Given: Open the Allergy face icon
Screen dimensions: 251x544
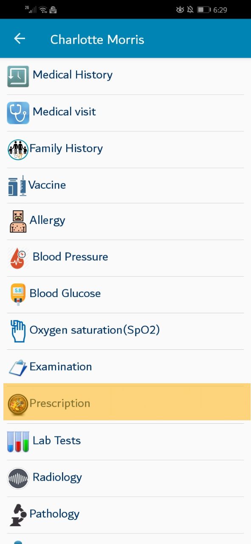Looking at the screenshot, I should [x=18, y=221].
